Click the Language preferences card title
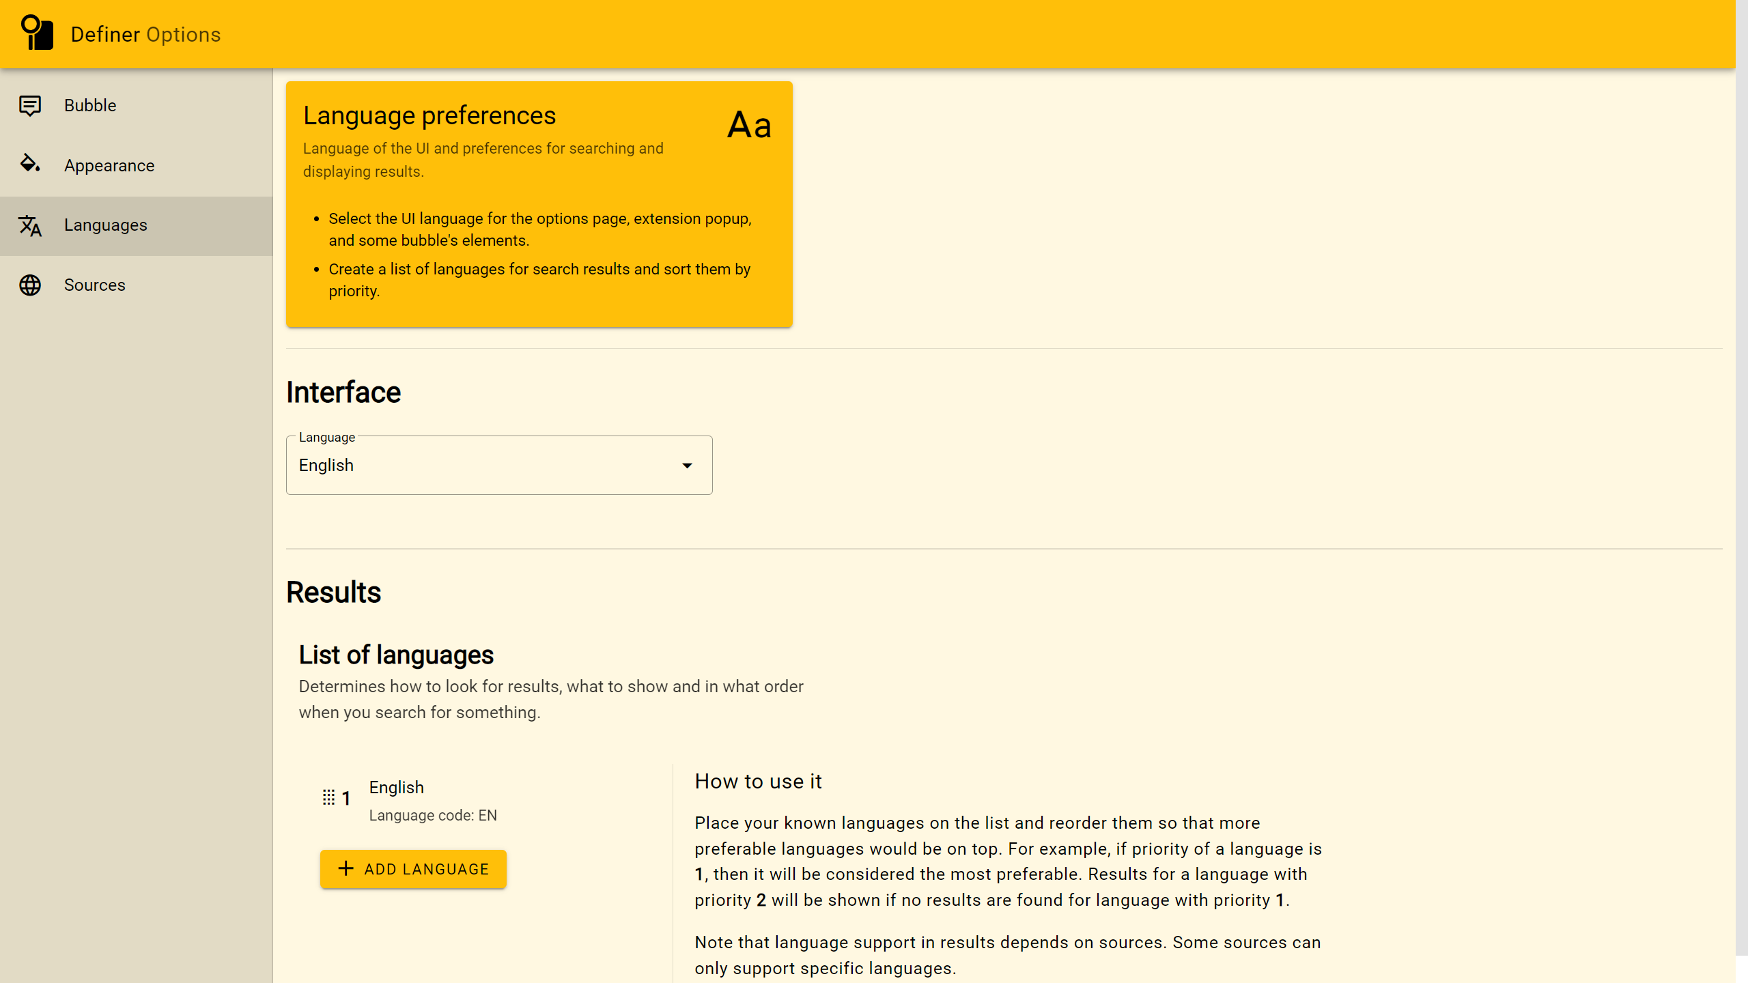This screenshot has width=1748, height=983. point(429,115)
